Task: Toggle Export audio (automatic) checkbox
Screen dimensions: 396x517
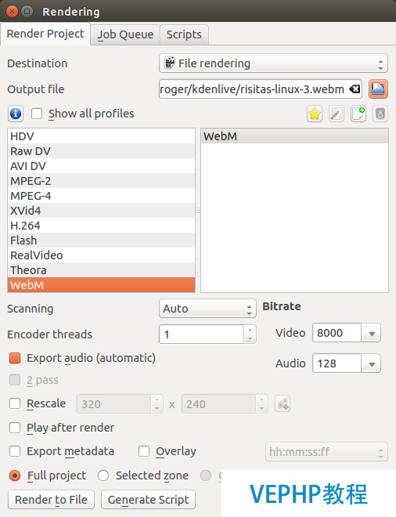Action: [15, 358]
